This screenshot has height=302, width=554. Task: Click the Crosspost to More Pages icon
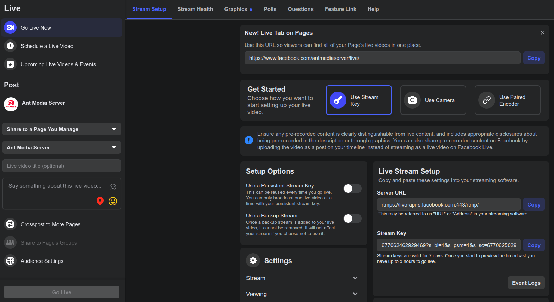(x=10, y=224)
